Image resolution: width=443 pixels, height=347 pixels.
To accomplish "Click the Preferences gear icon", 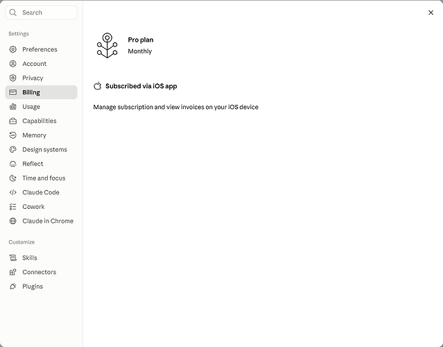I will [12, 49].
